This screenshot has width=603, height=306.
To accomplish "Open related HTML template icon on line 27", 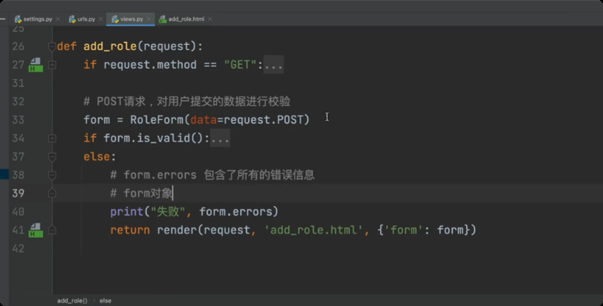I will [36, 64].
